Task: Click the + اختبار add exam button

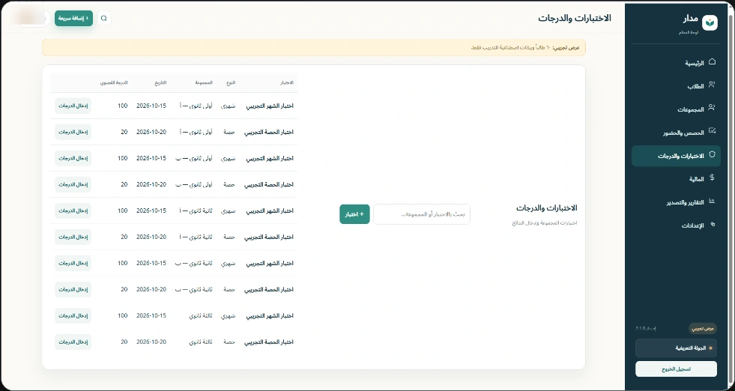Action: pos(355,214)
